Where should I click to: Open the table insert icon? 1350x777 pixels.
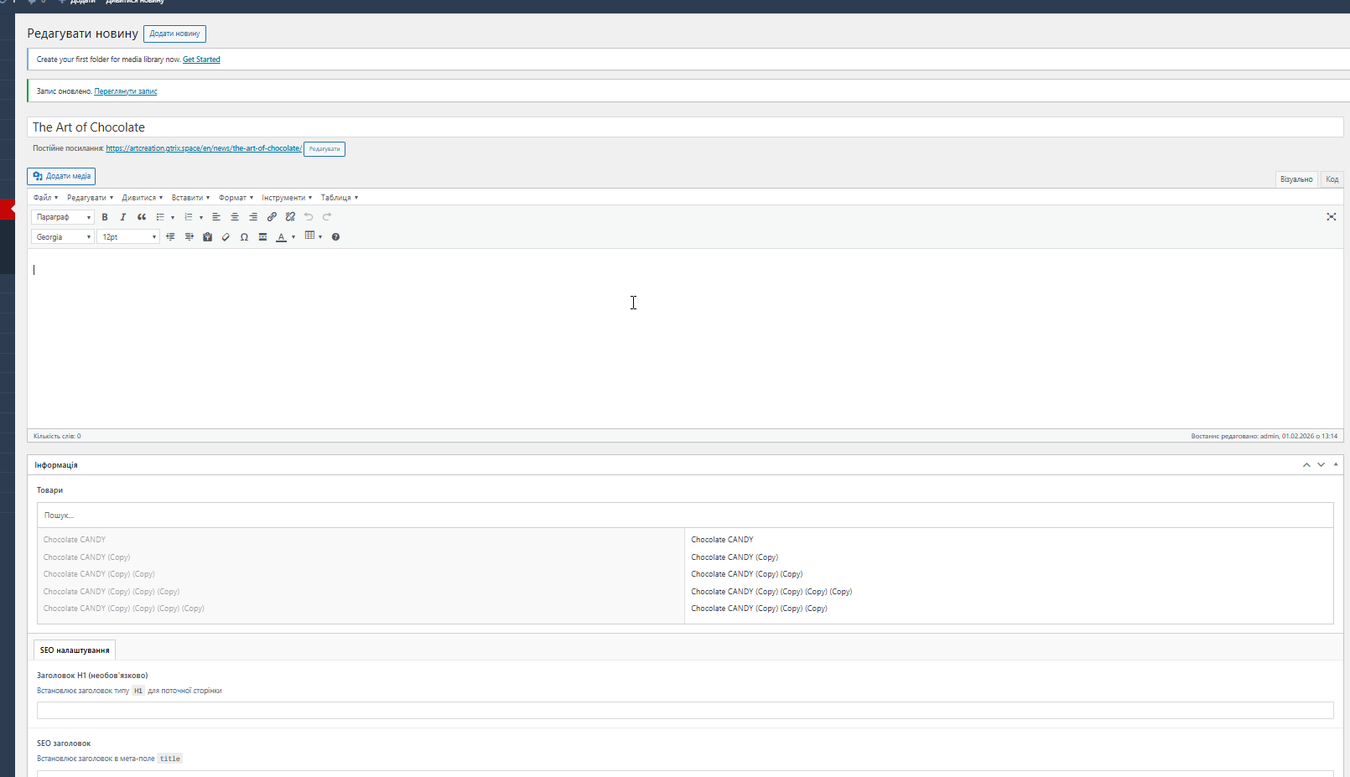(309, 236)
